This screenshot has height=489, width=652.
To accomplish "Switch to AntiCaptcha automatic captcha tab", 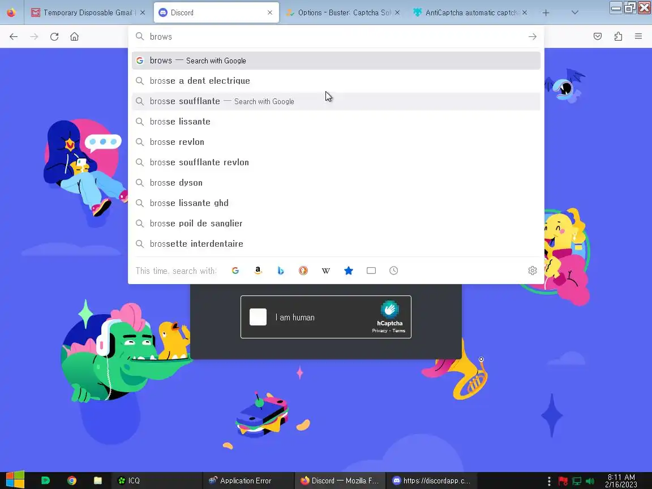I will pos(471,12).
